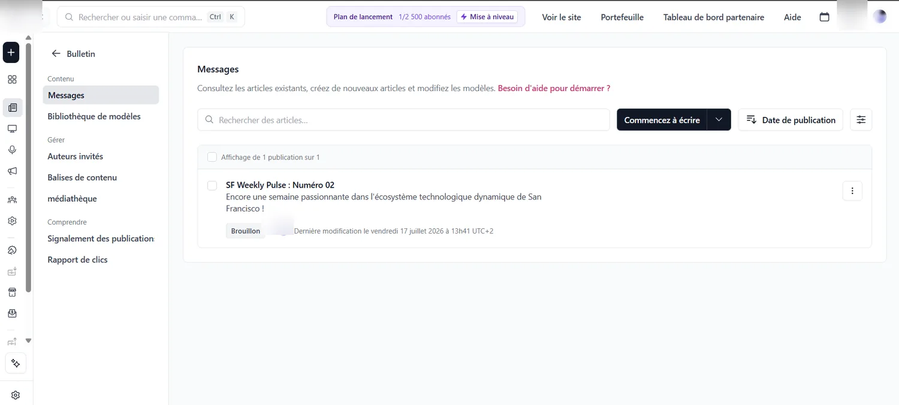Open three-dot menu for SF Weekly Pulse
This screenshot has width=899, height=405.
pos(852,191)
